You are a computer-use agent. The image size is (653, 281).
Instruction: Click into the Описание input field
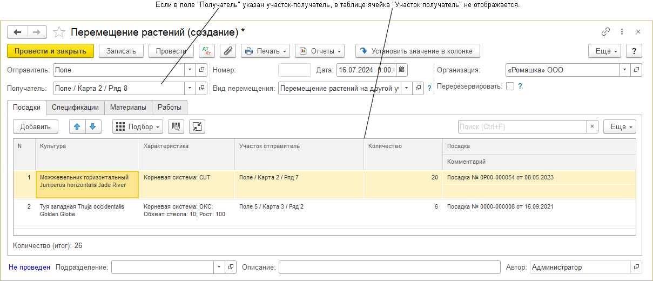389,267
